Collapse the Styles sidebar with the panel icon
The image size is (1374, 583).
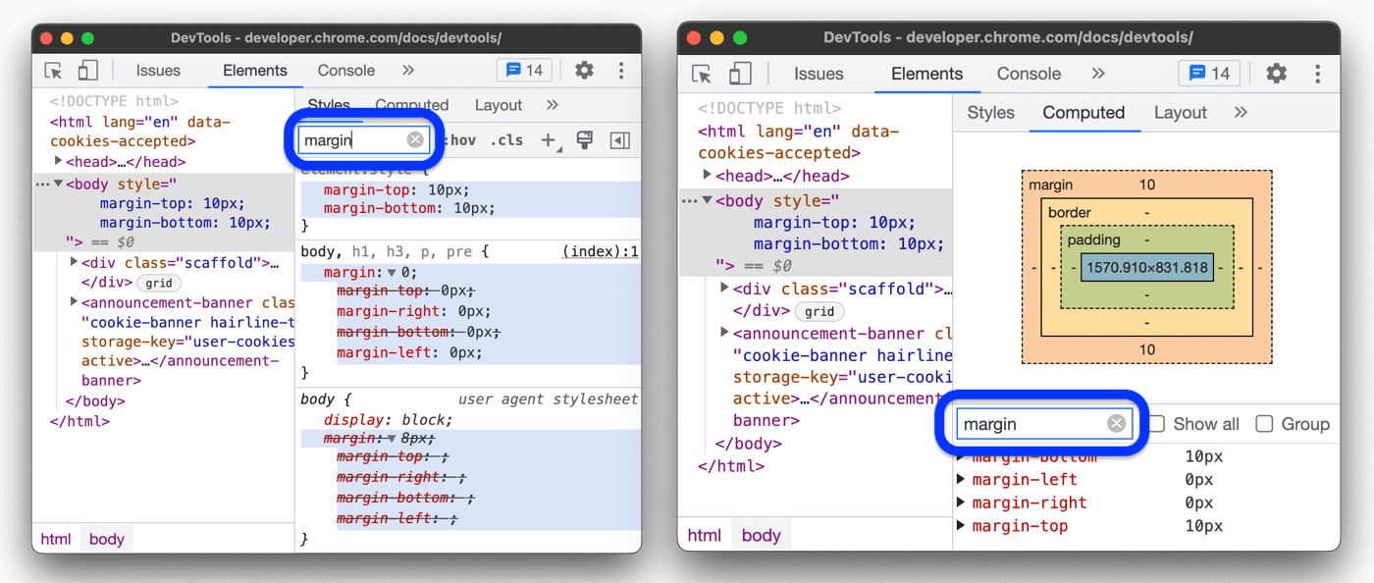click(x=619, y=140)
